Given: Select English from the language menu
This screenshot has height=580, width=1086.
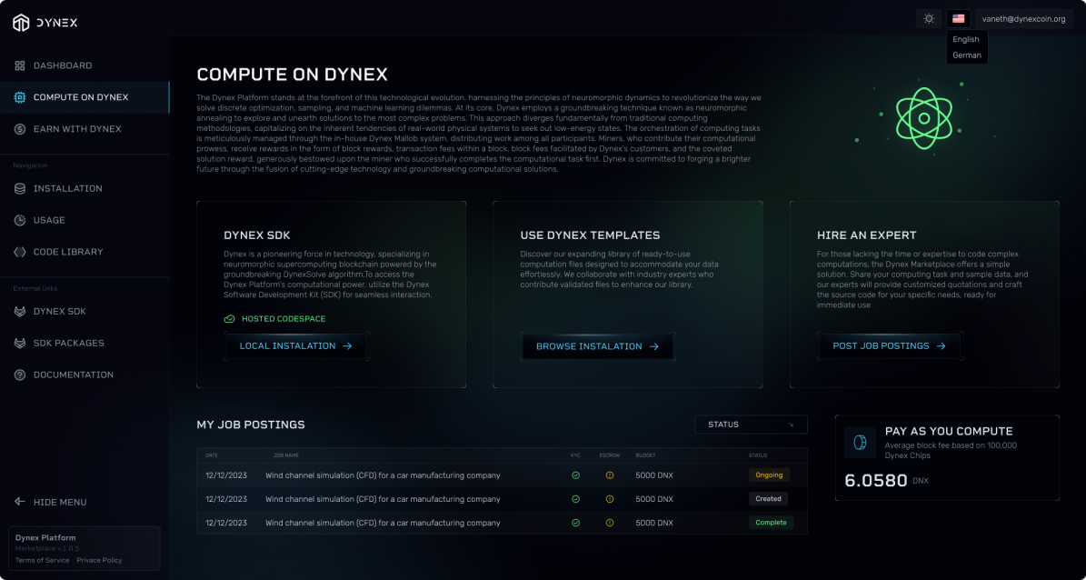Looking at the screenshot, I should point(966,39).
